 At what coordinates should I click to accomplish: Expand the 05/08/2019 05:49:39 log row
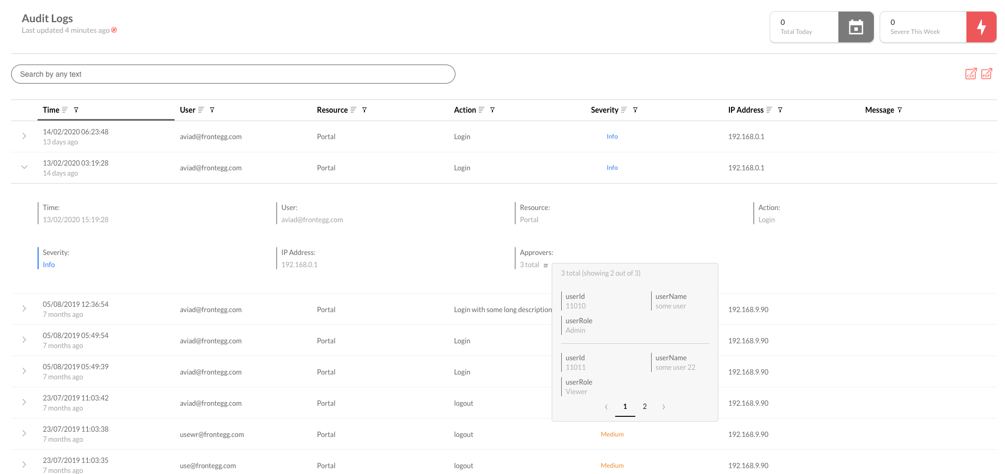[x=24, y=371]
